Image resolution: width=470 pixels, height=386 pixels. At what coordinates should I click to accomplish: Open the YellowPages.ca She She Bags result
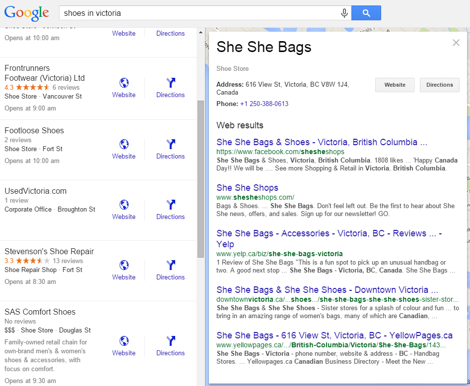click(x=334, y=335)
